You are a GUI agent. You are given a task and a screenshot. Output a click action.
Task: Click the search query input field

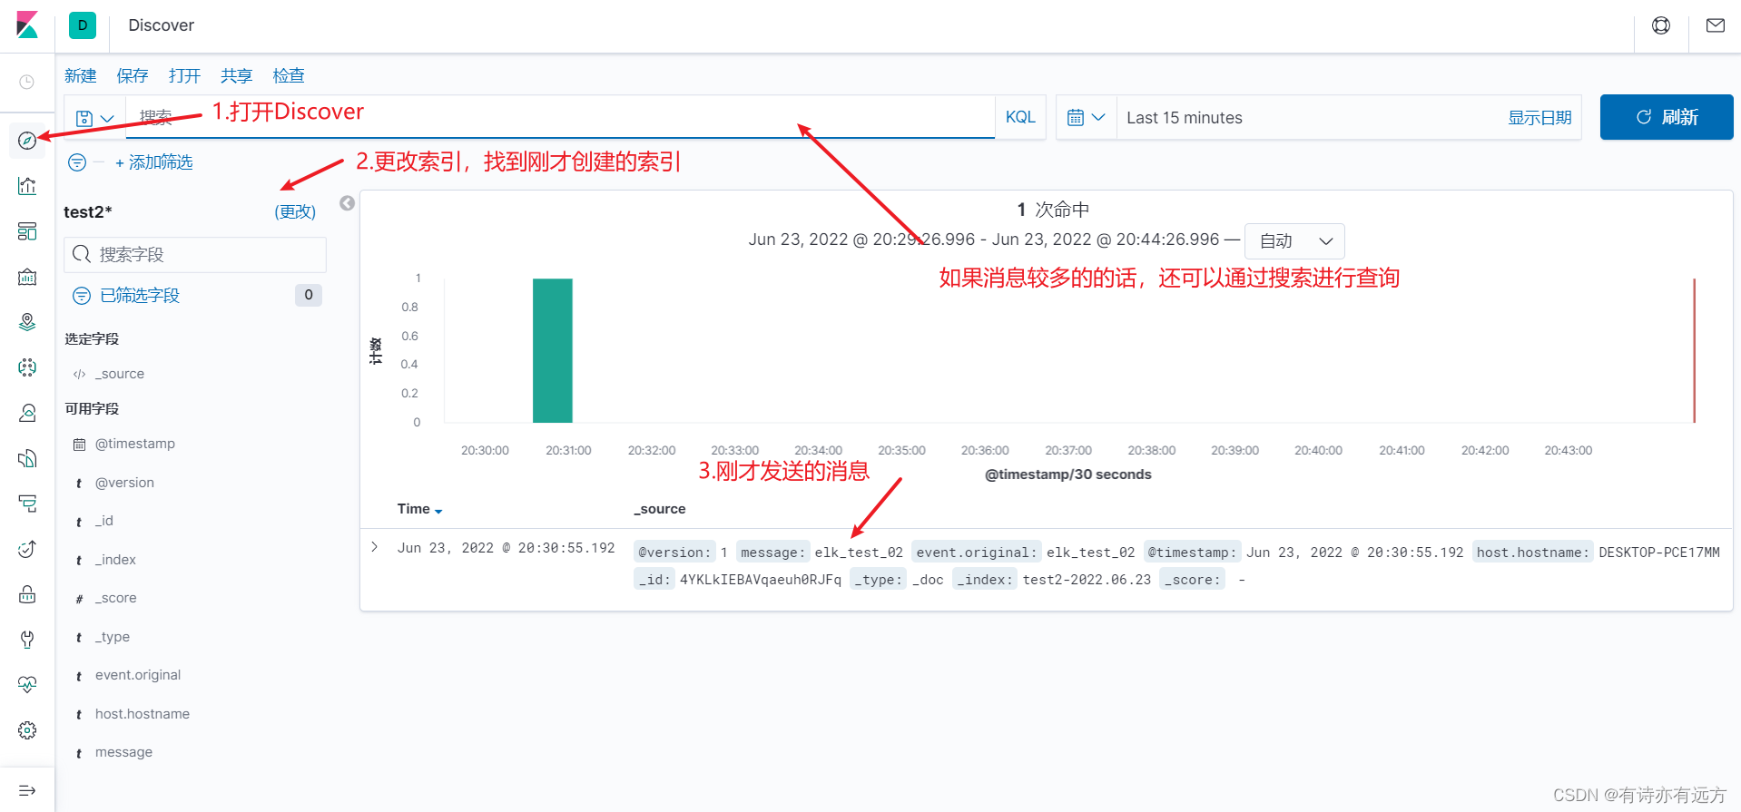[x=560, y=118]
